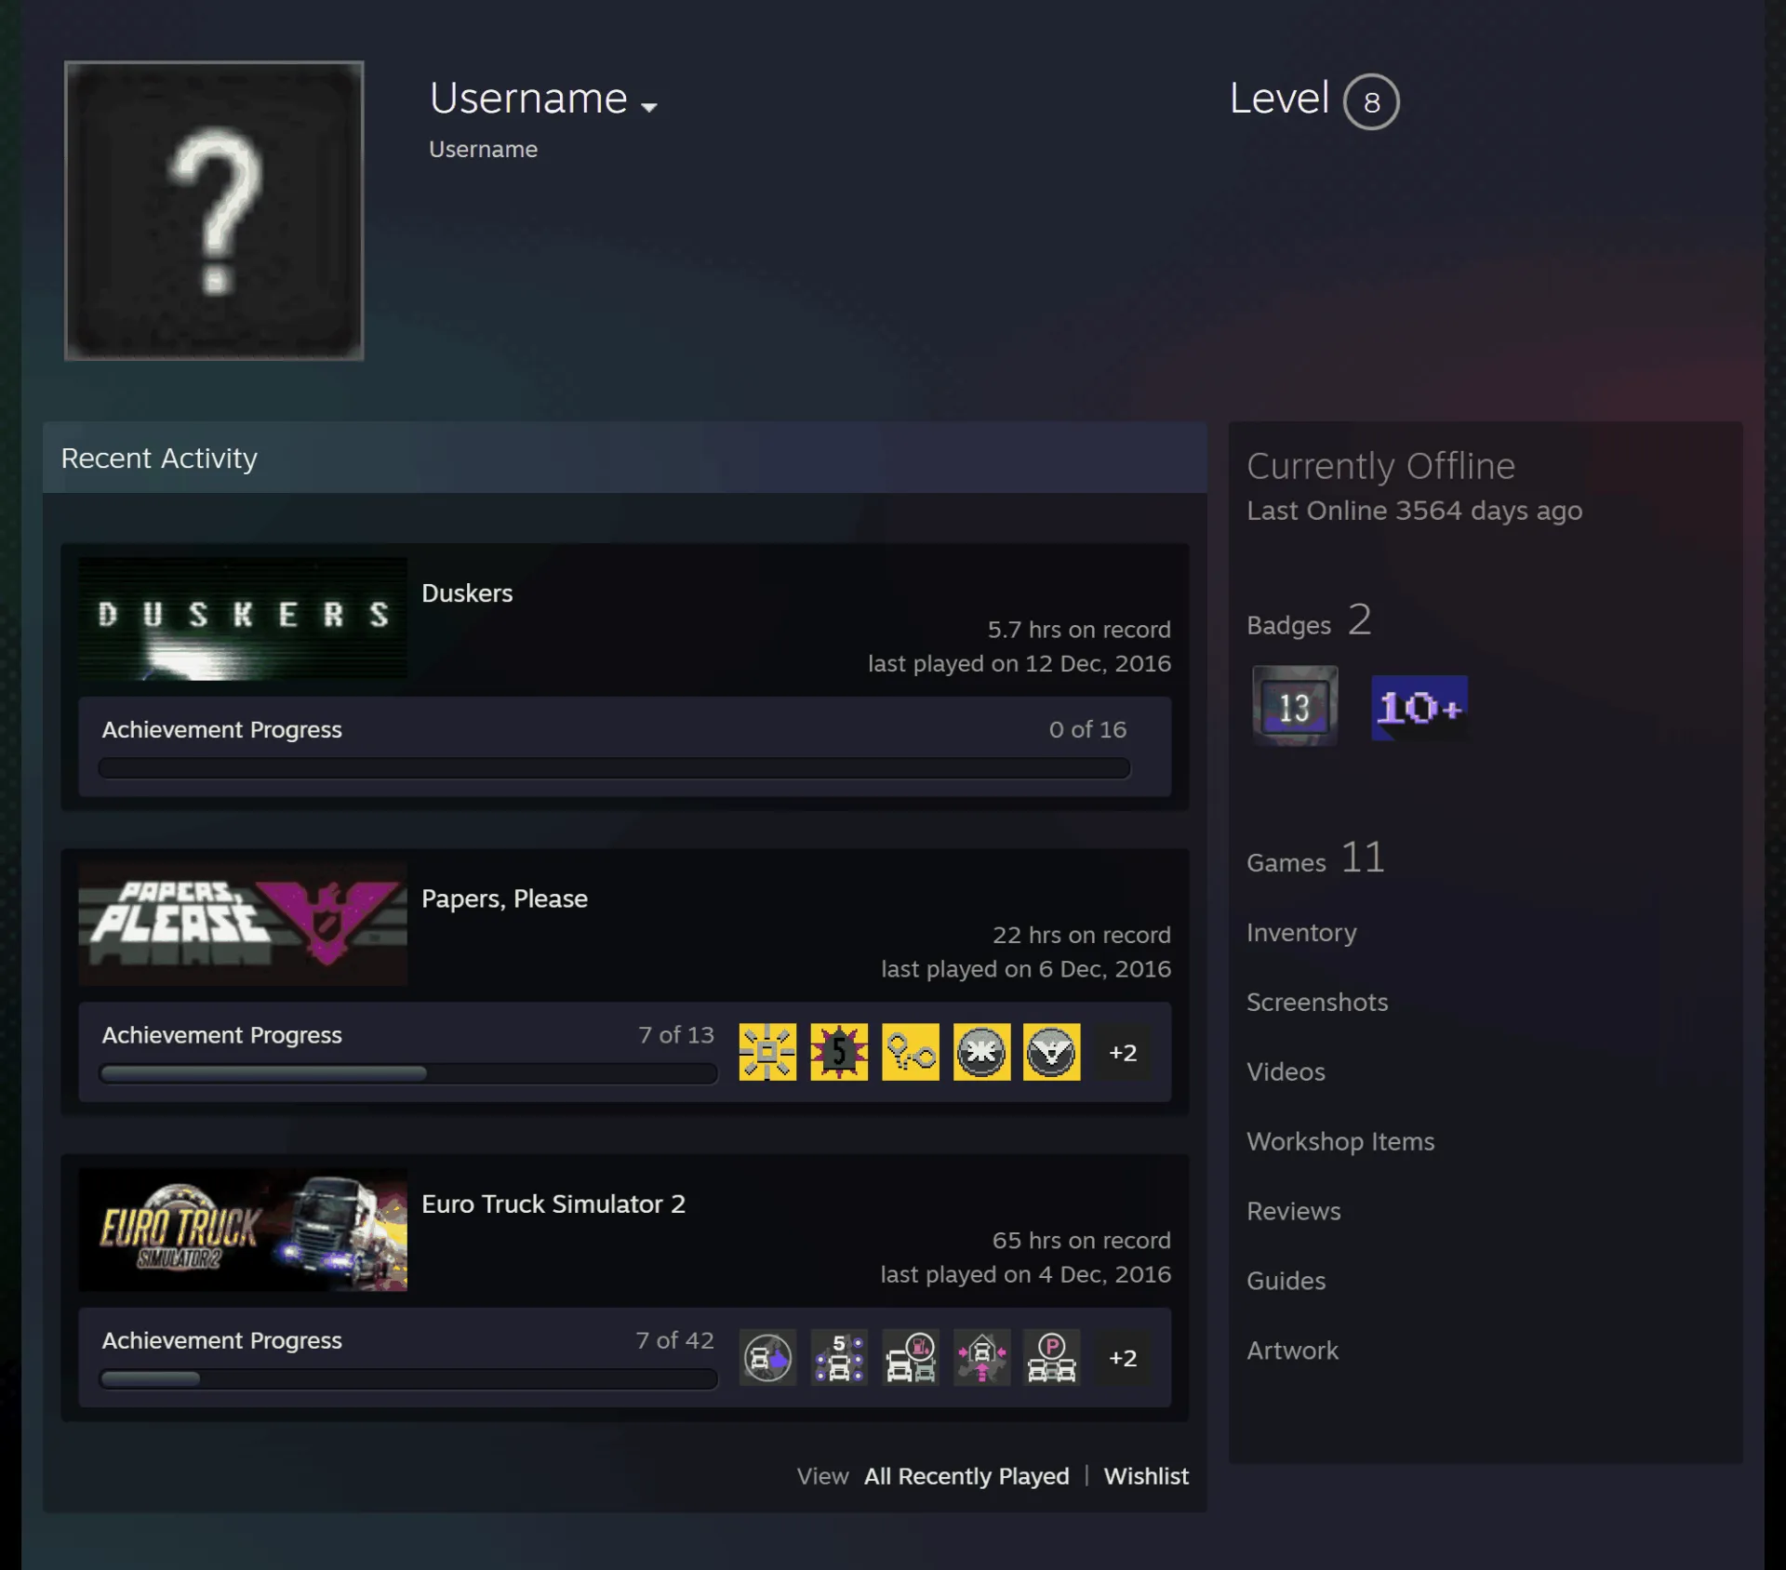
Task: Open the Games 11 list
Action: click(x=1315, y=858)
